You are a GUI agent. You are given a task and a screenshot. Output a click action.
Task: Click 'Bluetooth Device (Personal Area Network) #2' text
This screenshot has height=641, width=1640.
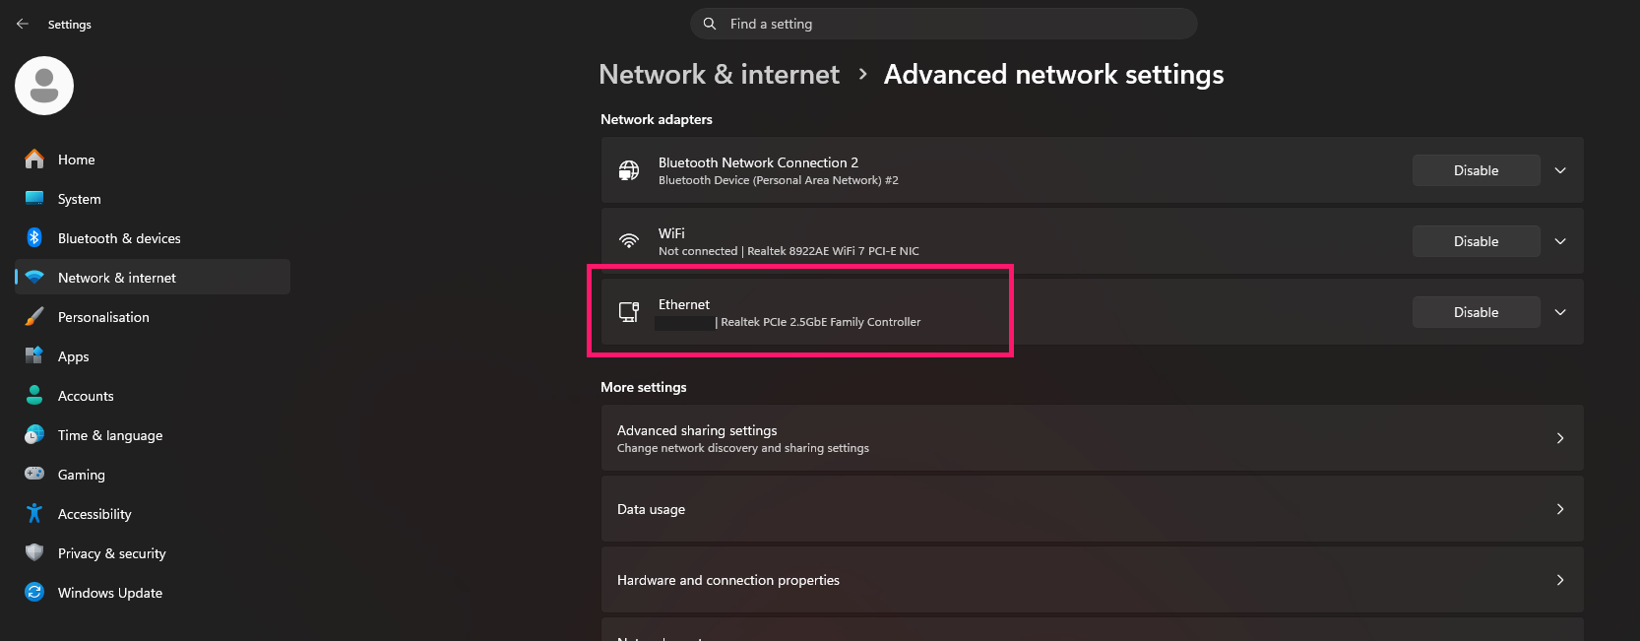tap(779, 180)
